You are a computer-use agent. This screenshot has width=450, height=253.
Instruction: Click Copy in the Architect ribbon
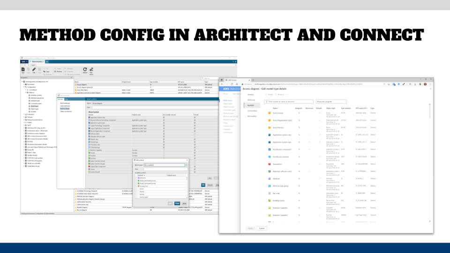46,71
